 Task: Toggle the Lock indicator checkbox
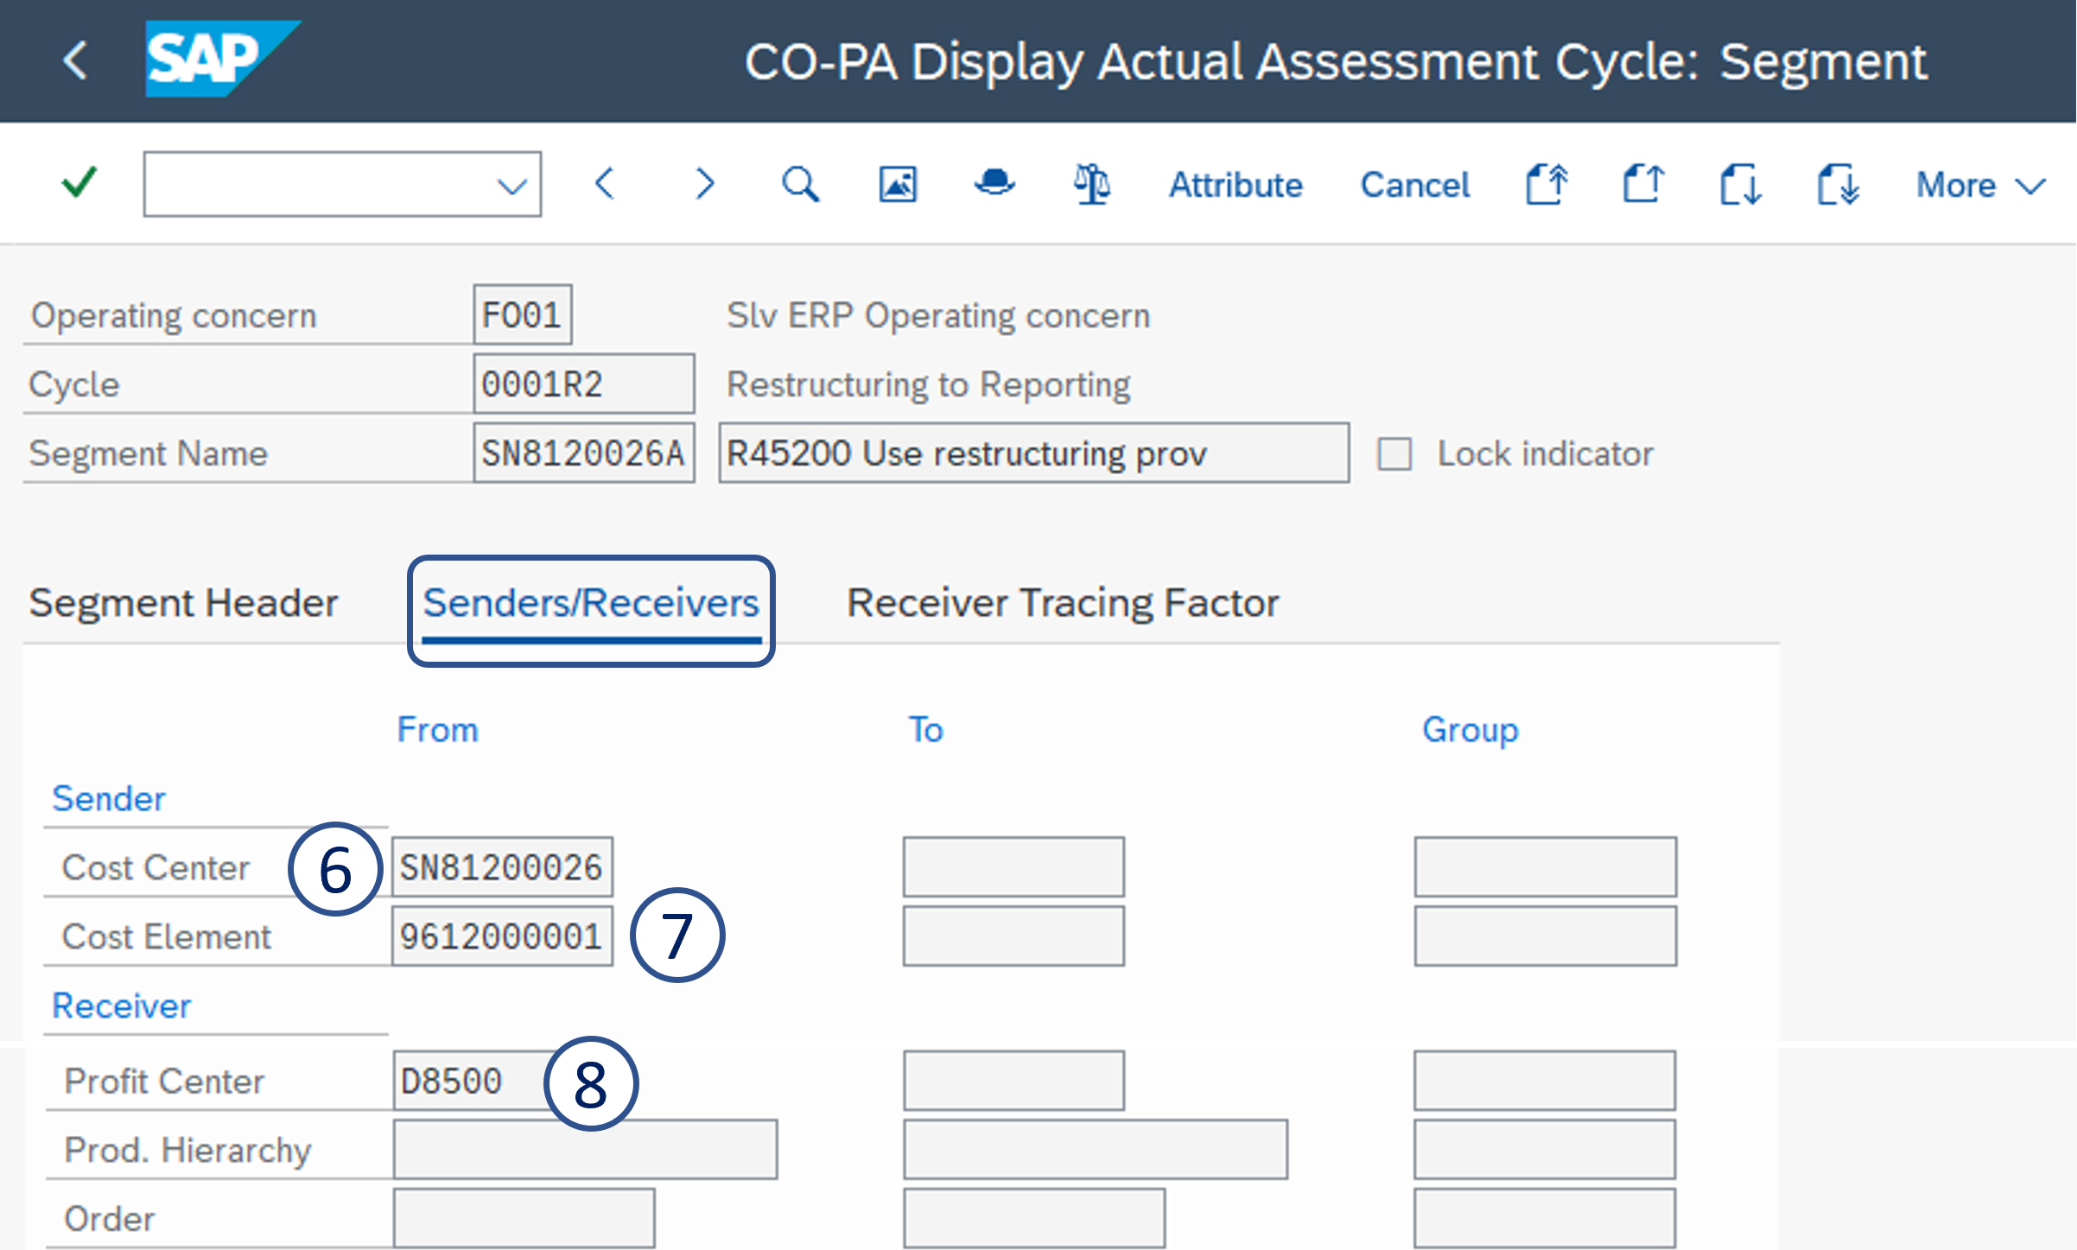coord(1394,454)
